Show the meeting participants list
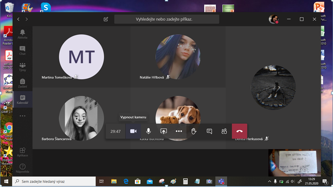Screen dimensions: 333x187 [224, 131]
